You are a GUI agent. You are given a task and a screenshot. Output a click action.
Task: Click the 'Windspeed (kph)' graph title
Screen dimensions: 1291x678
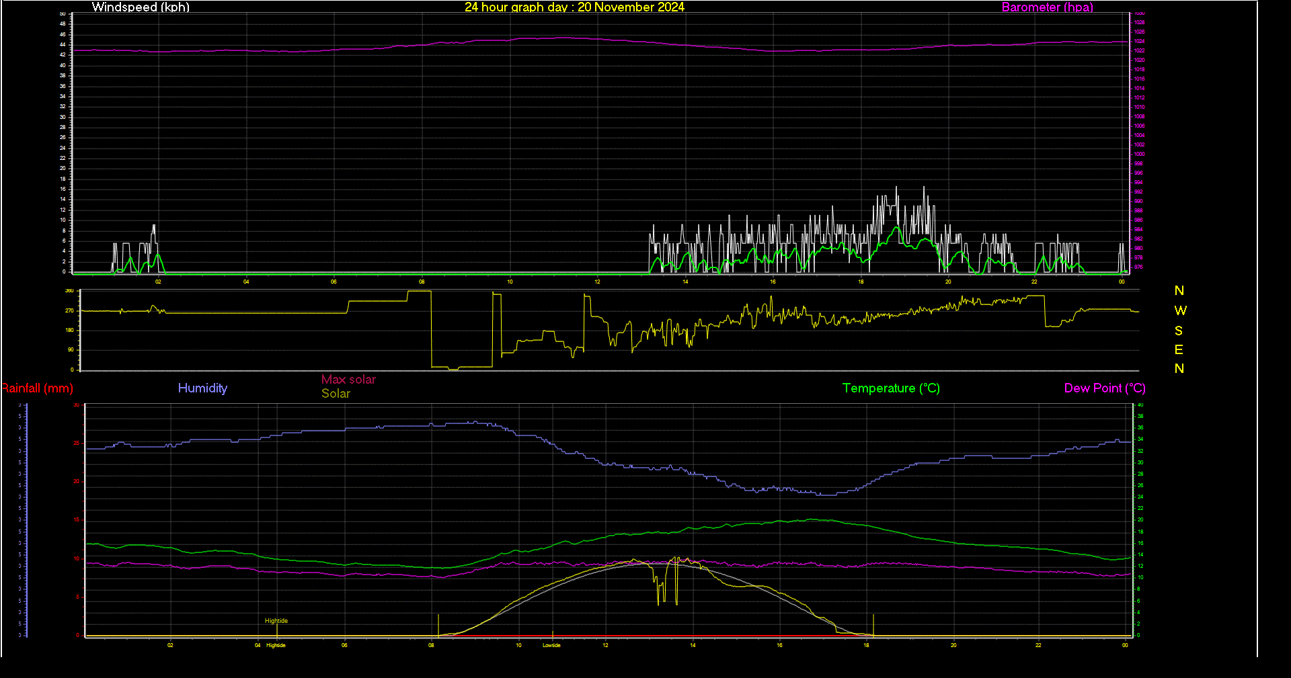(x=141, y=7)
